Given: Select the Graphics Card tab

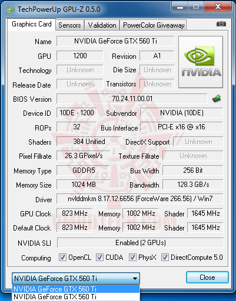Looking at the screenshot, I should [32, 24].
